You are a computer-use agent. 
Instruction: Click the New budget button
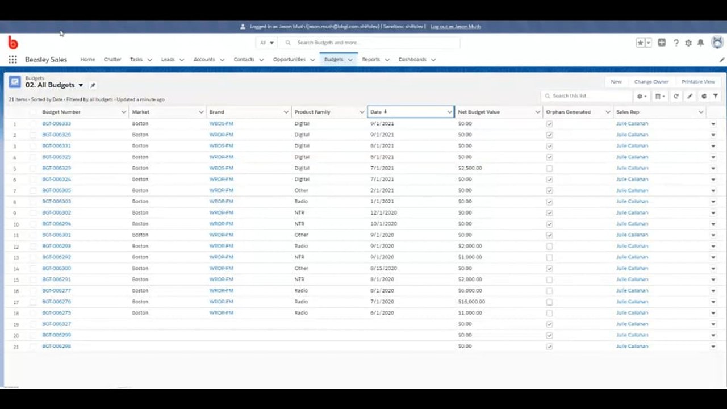pyautogui.click(x=616, y=82)
